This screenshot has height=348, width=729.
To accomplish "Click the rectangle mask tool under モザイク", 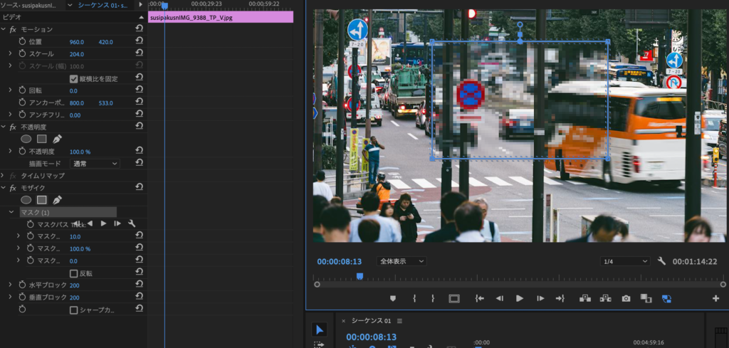I will tap(41, 200).
